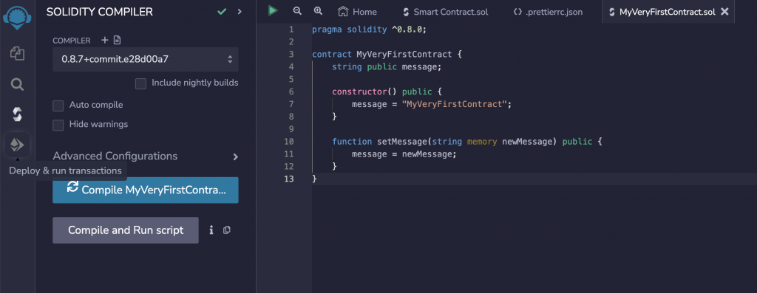Click the "MyVeryFirstContract" string literal
Image resolution: width=757 pixels, height=293 pixels.
coord(455,104)
